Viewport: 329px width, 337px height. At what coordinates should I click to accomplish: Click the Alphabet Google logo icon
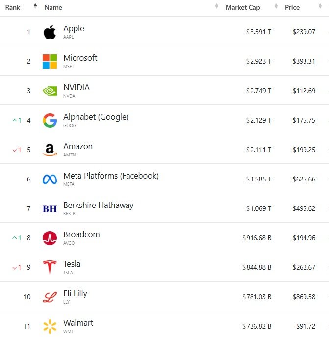pos(50,120)
